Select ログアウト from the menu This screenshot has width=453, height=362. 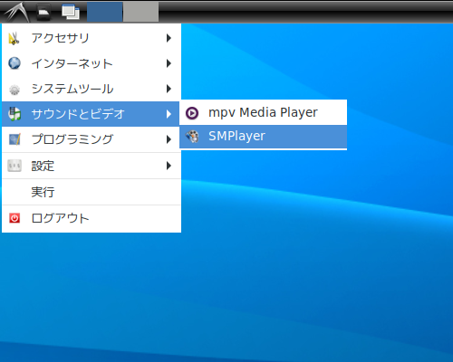click(x=92, y=218)
